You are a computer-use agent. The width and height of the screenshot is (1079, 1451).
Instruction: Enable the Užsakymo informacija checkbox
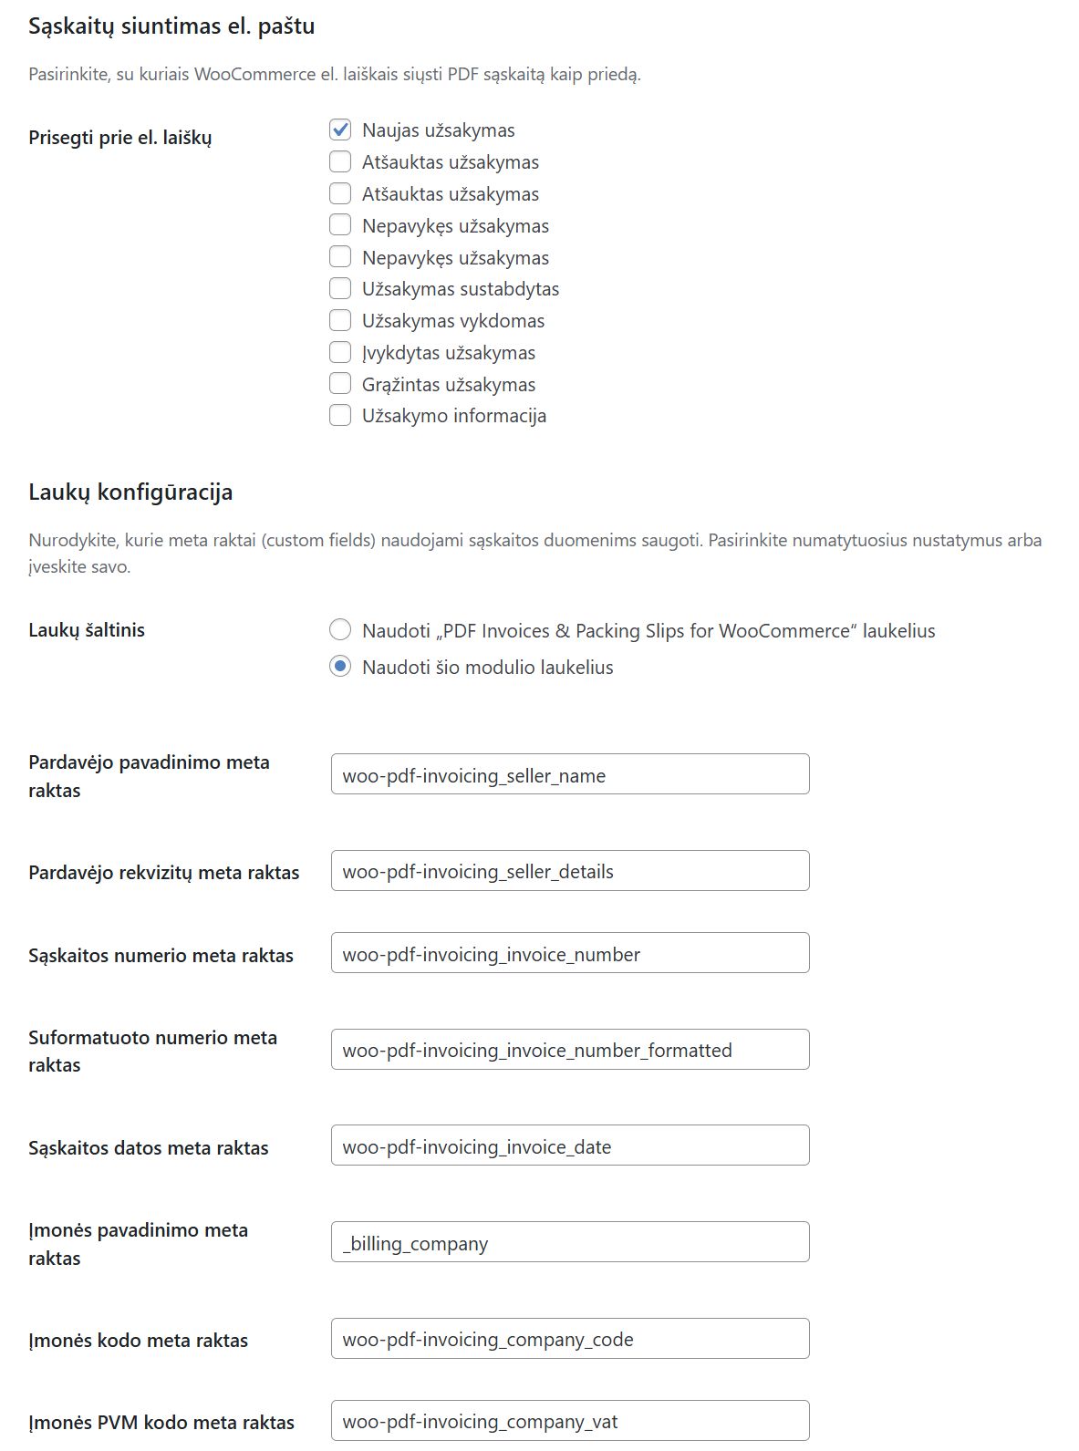pos(340,416)
